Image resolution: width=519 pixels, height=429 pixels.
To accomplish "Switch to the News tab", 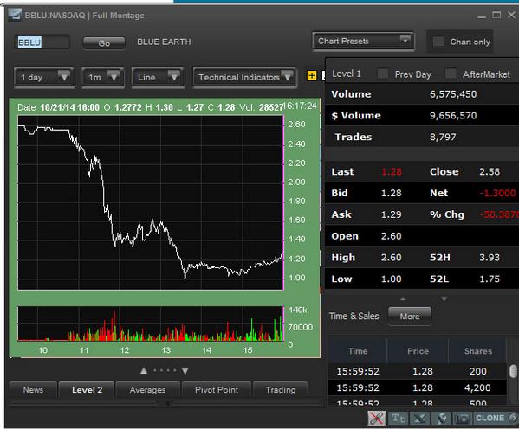I will point(33,390).
